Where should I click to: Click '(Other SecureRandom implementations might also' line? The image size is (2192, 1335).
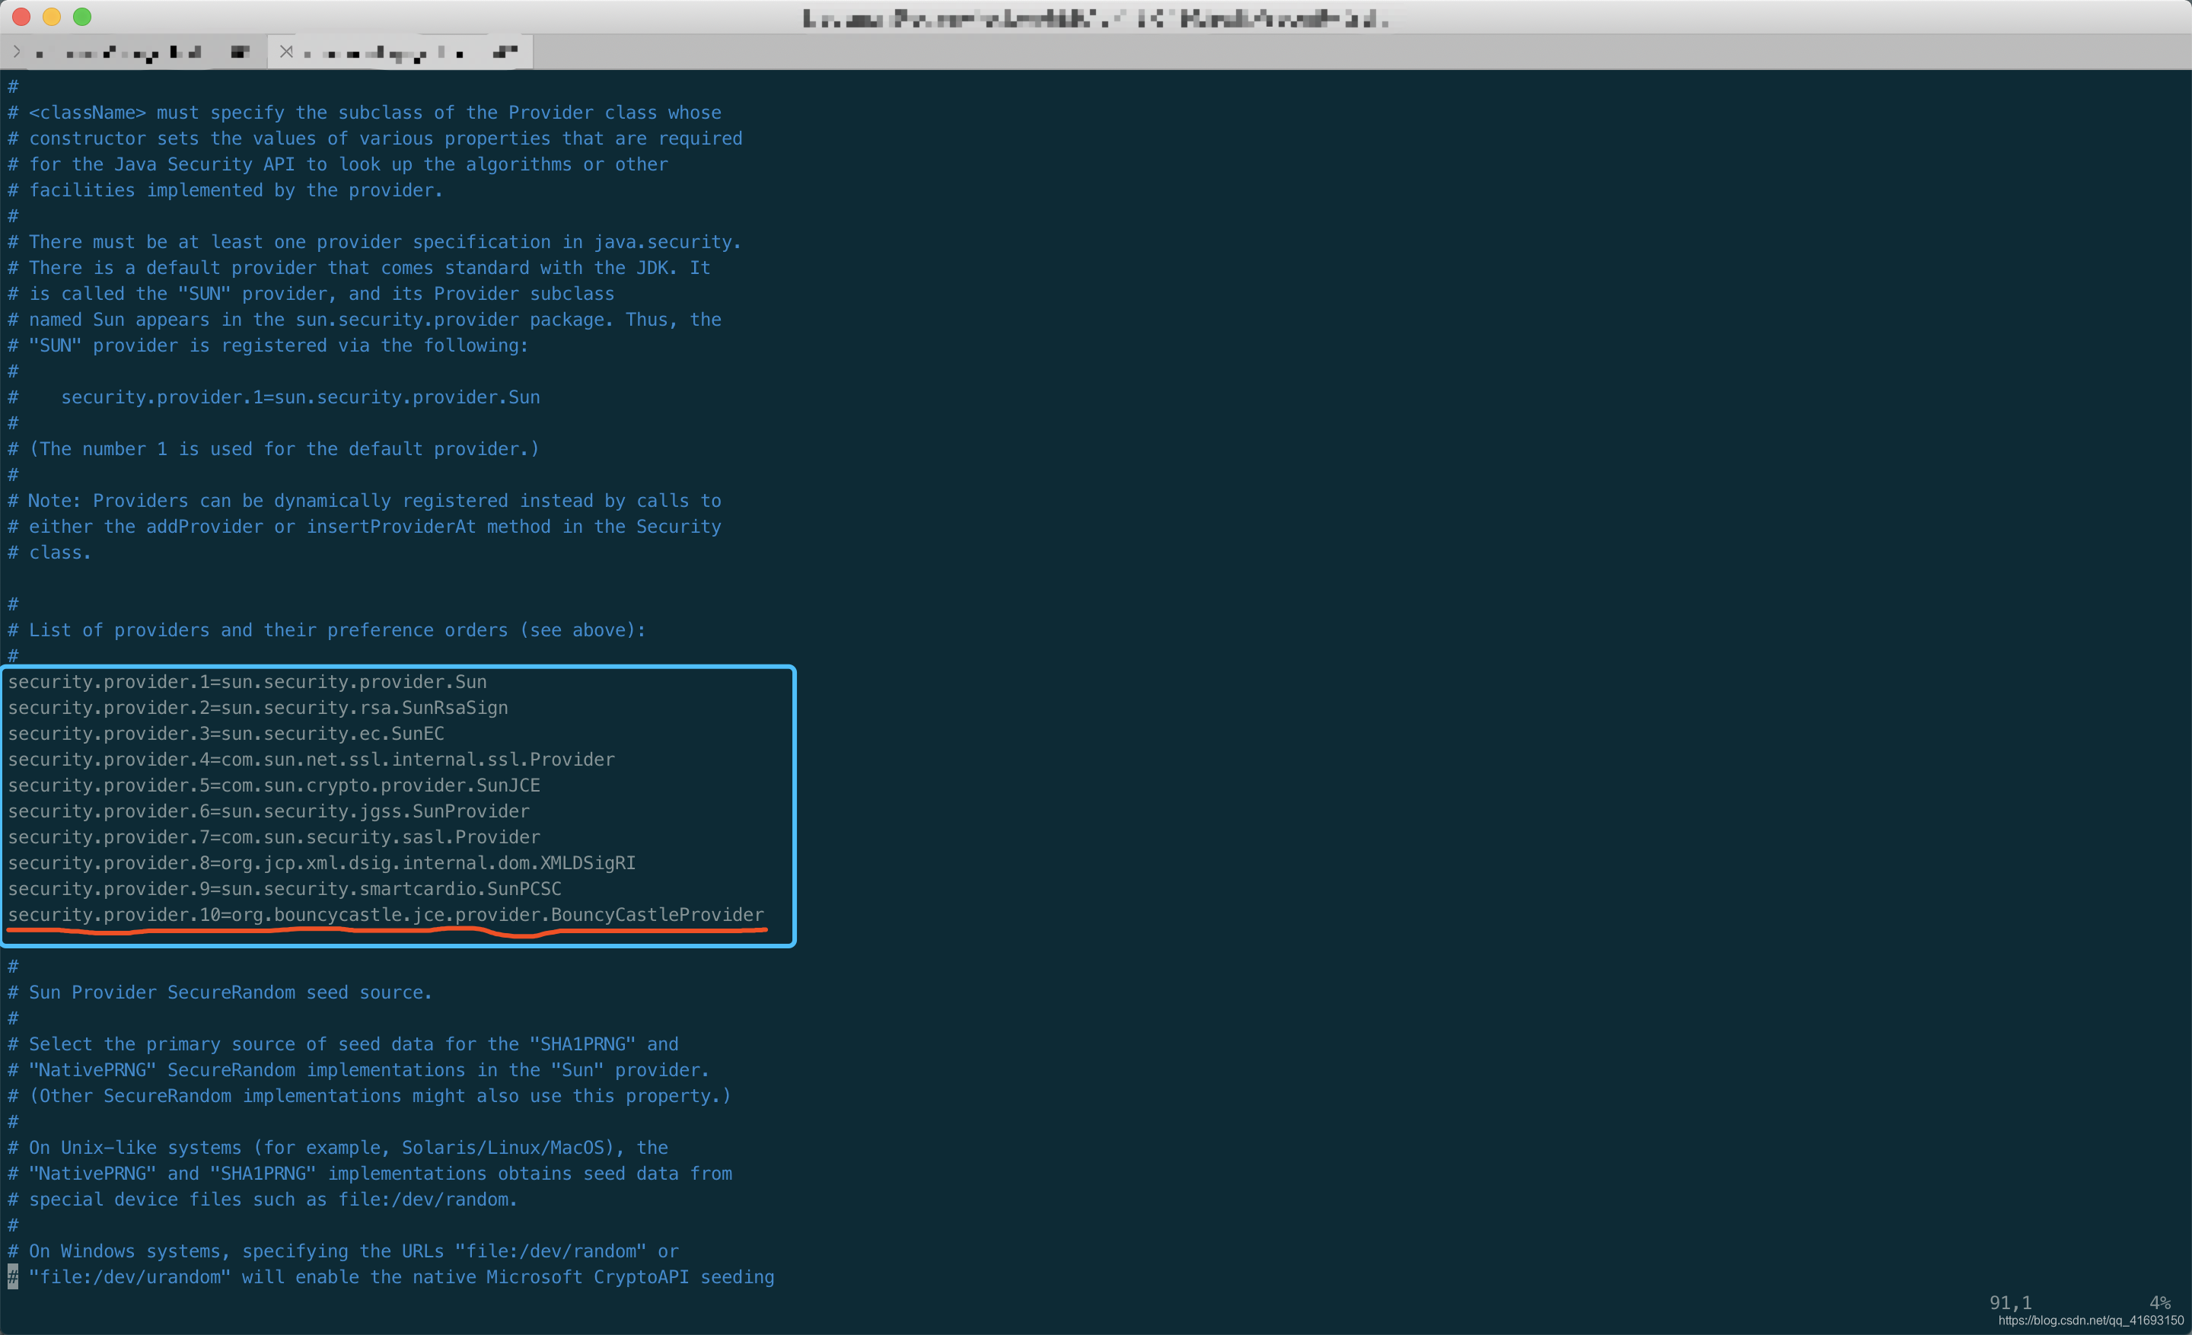tap(369, 1096)
